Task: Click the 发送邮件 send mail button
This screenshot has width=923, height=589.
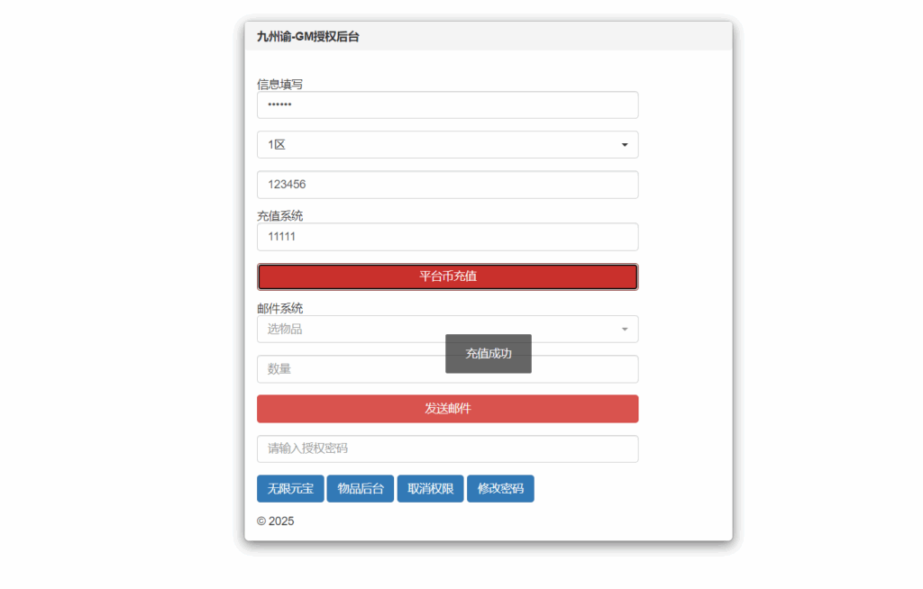Action: pyautogui.click(x=447, y=408)
